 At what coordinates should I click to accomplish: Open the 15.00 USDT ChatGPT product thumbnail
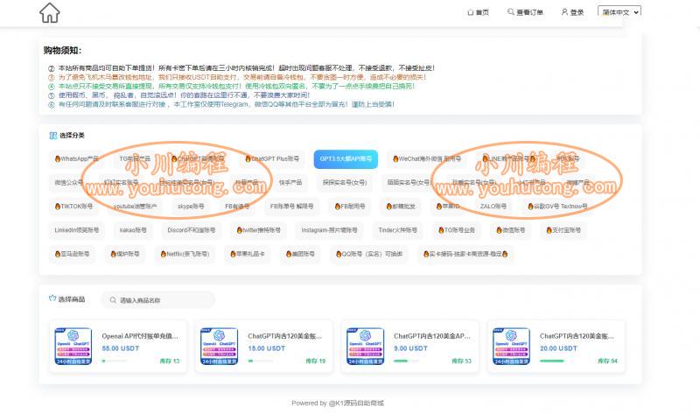click(x=220, y=346)
